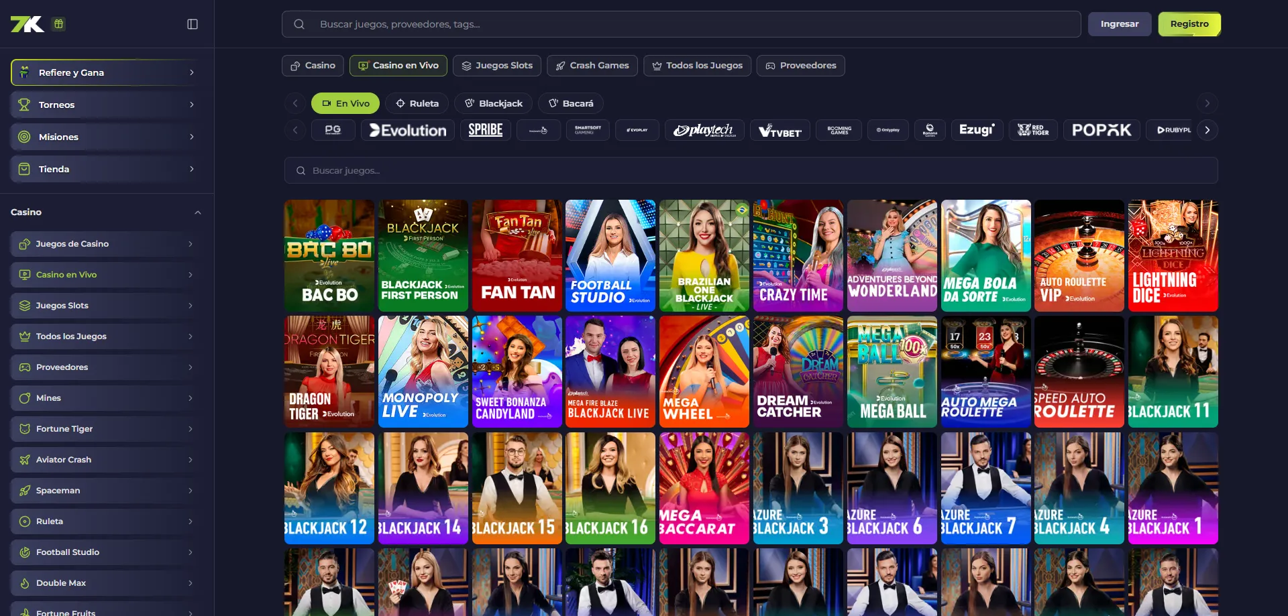Screen dimensions: 1288x616
Task: Select the Evolution provider logo
Action: 408,130
